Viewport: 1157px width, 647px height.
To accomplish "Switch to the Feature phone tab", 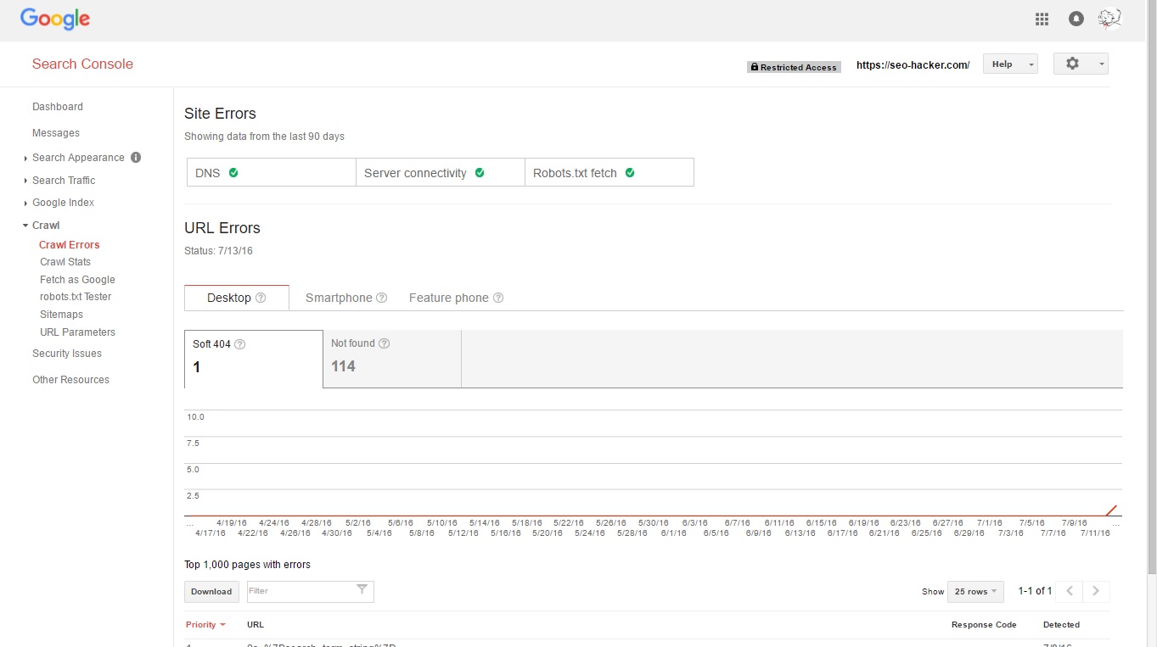I will pyautogui.click(x=448, y=298).
